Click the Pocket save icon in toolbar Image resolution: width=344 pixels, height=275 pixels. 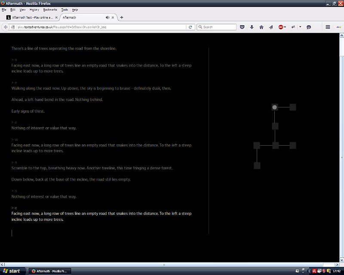(x=242, y=27)
